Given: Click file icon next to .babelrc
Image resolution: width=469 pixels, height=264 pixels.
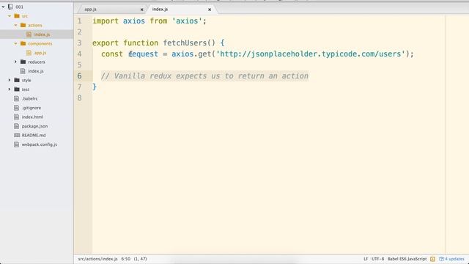Looking at the screenshot, I should [17, 98].
